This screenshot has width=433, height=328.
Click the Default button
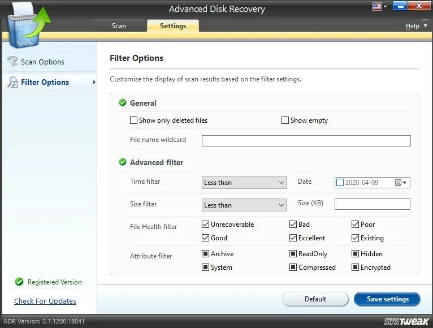315,299
